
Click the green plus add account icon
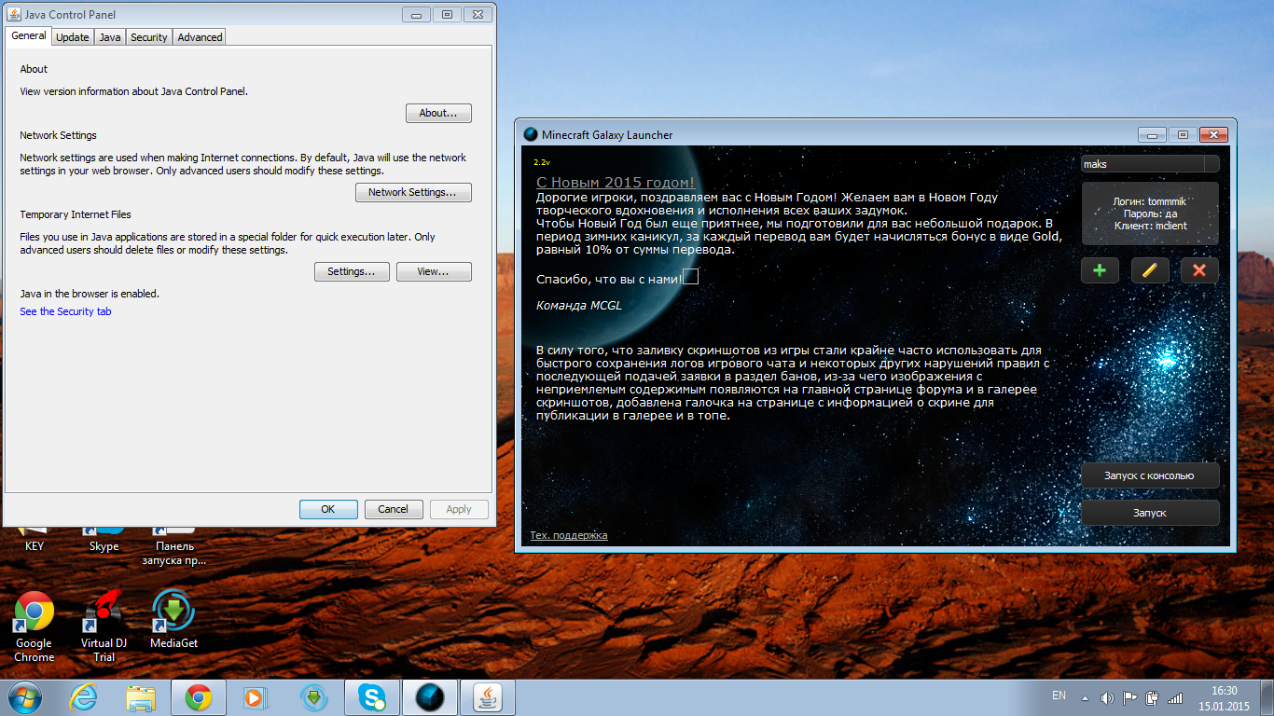click(1100, 270)
